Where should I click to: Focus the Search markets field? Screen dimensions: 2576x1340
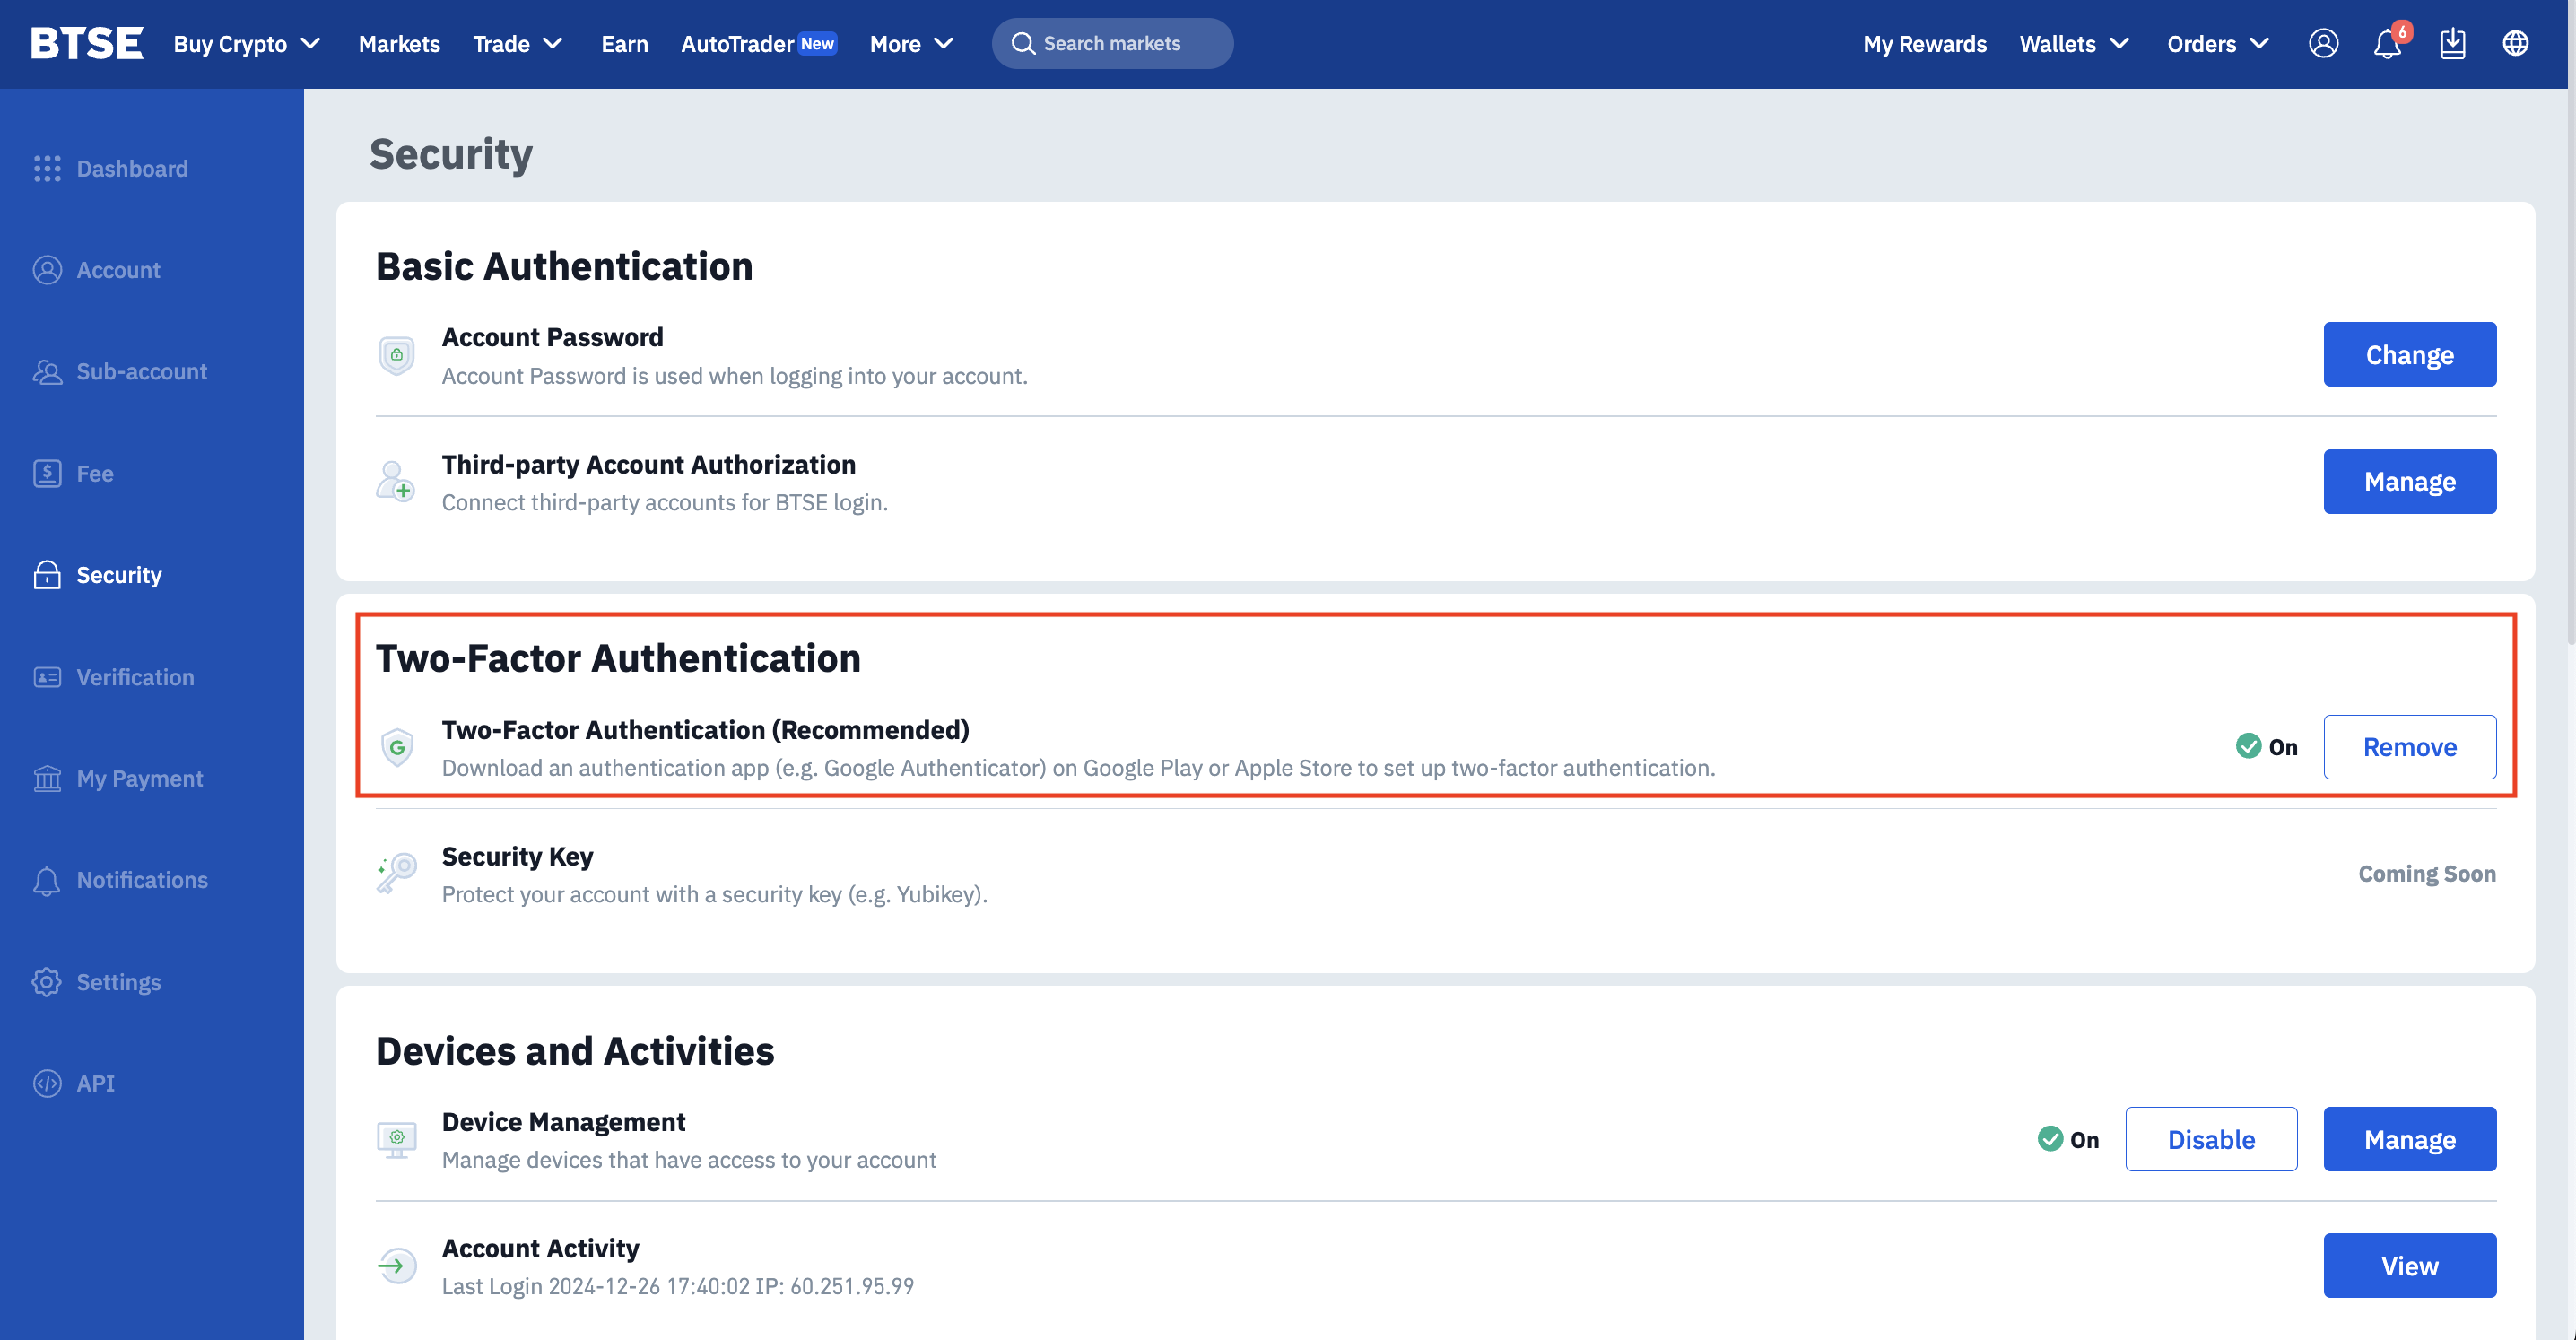[1112, 44]
